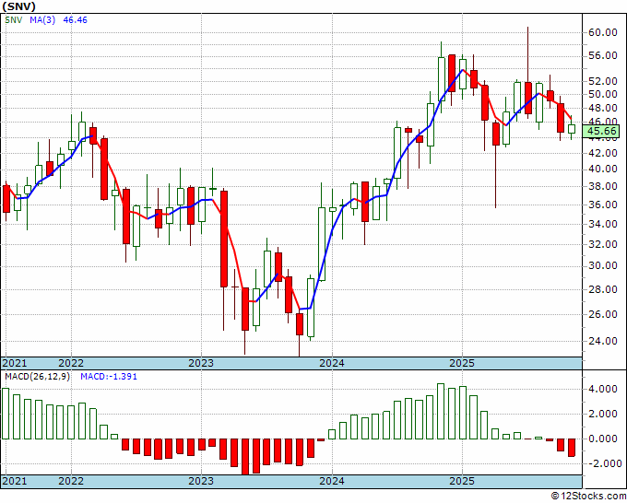
Task: Click the 0.000 MACD axis label
Action: click(x=603, y=439)
